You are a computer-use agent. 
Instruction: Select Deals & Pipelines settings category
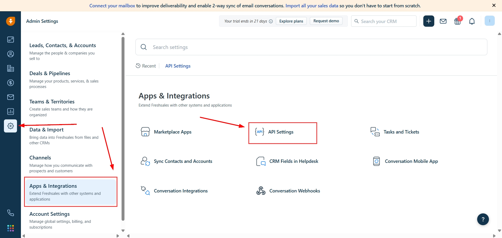(x=50, y=74)
